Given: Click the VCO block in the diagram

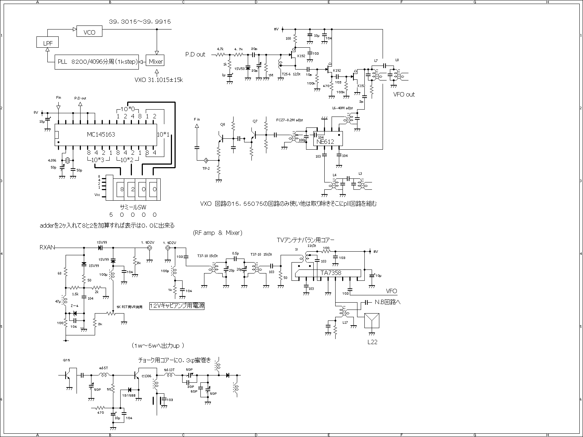Looking at the screenshot, I should coord(89,32).
